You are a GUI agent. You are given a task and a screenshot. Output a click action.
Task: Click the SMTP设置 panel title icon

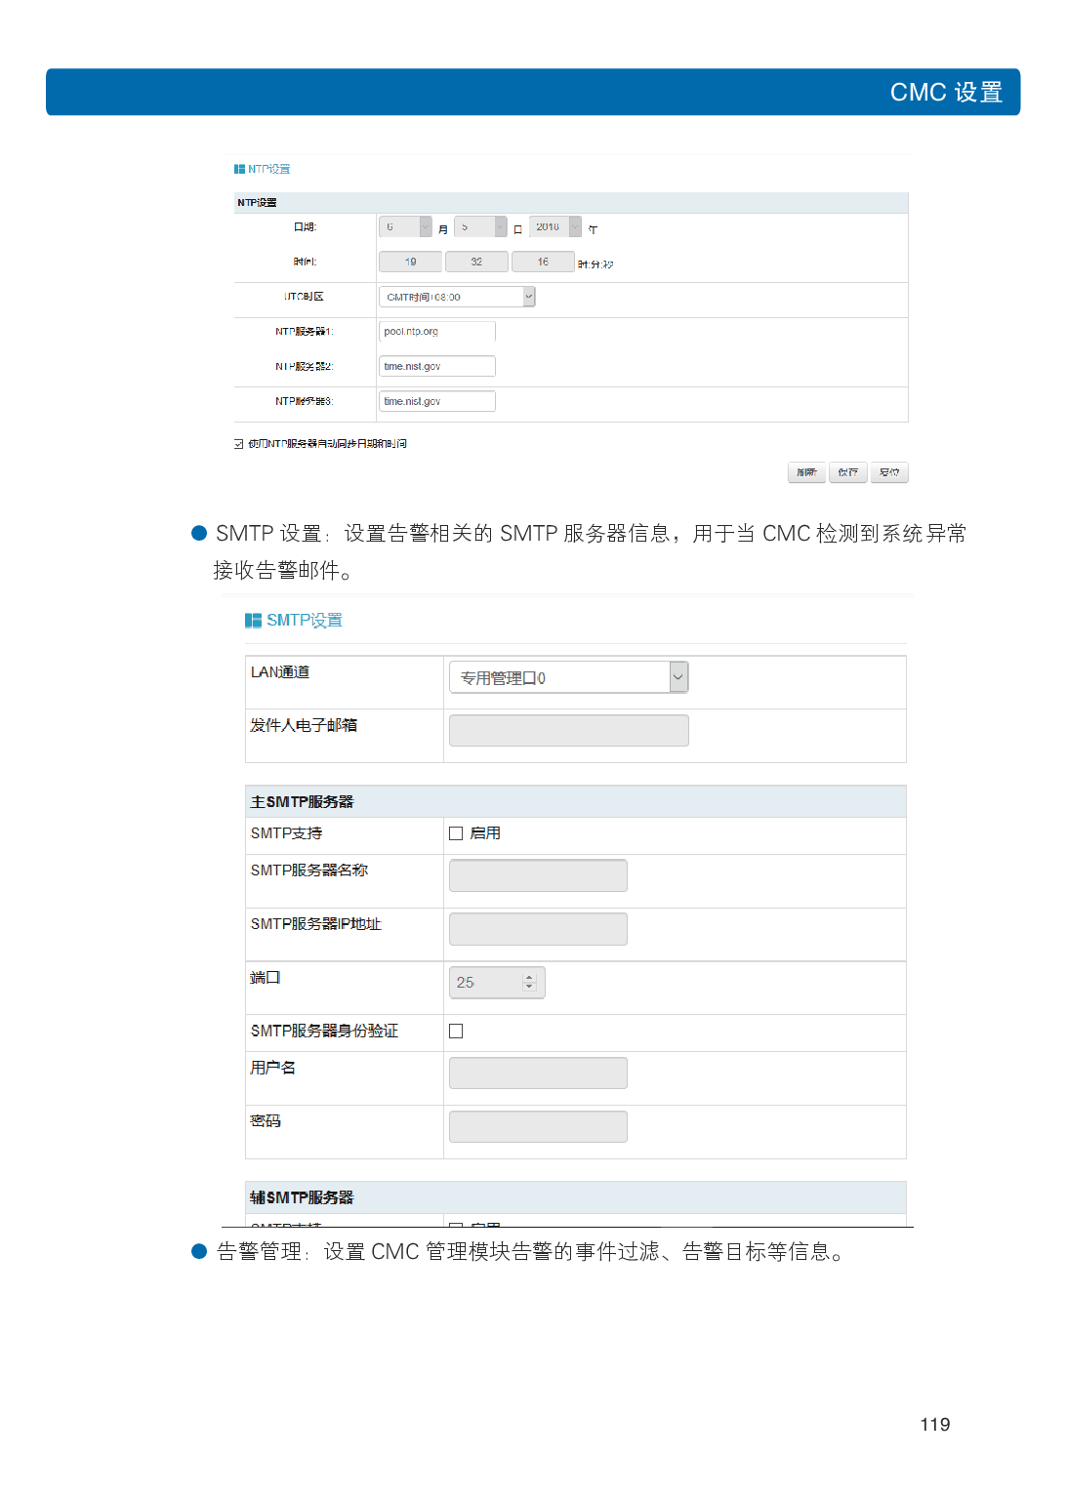point(252,619)
